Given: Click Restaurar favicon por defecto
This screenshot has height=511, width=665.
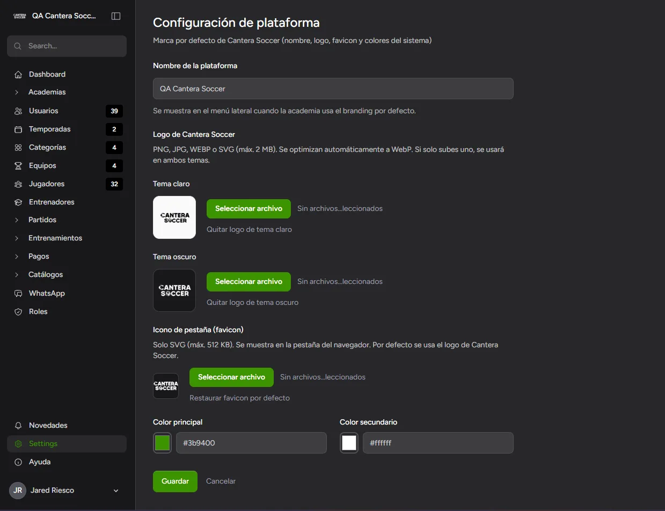Looking at the screenshot, I should 239,398.
